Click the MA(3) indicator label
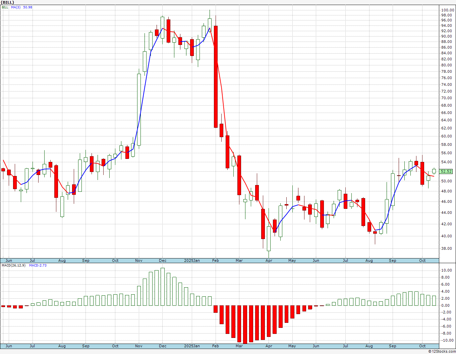 tap(16, 7)
